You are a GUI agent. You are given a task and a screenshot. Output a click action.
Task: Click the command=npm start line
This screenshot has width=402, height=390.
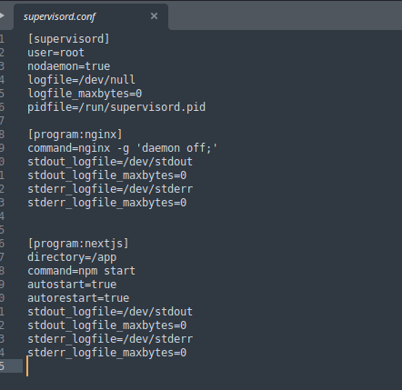pyautogui.click(x=81, y=271)
